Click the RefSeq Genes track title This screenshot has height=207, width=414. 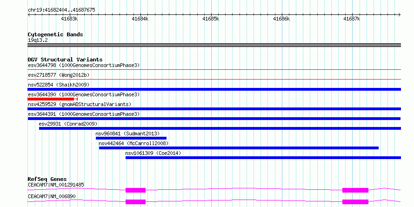(47, 179)
